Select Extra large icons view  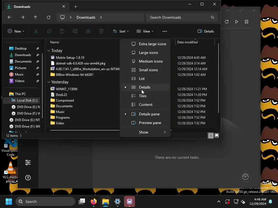tap(145, 44)
